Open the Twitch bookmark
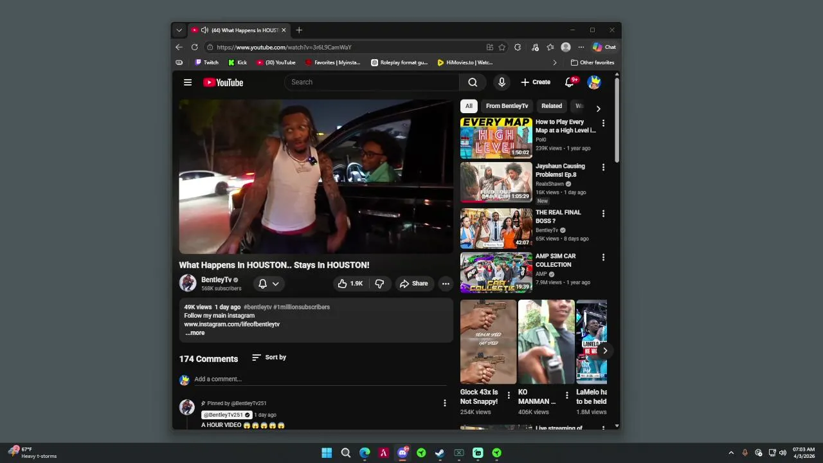The width and height of the screenshot is (823, 463). click(206, 62)
